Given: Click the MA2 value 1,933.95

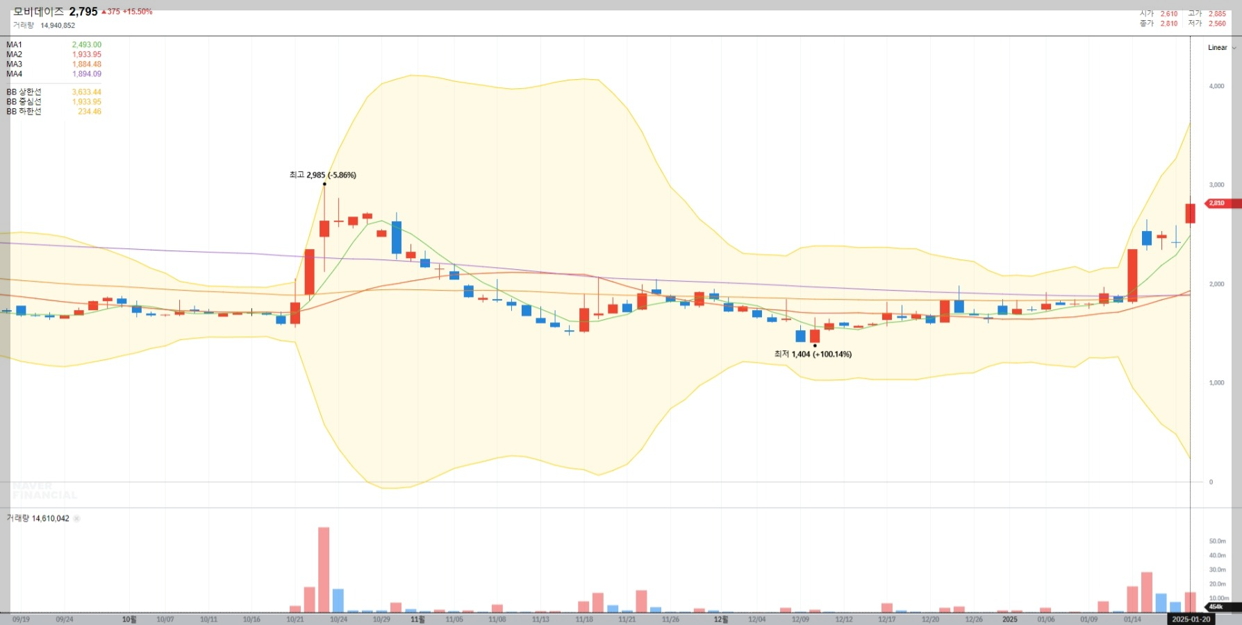Looking at the screenshot, I should click(x=87, y=54).
